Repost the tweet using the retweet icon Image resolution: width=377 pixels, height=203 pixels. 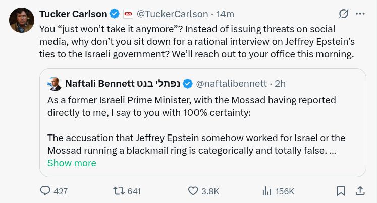tap(119, 191)
